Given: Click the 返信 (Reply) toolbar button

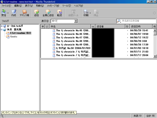Looking at the screenshot, I should [36, 13].
